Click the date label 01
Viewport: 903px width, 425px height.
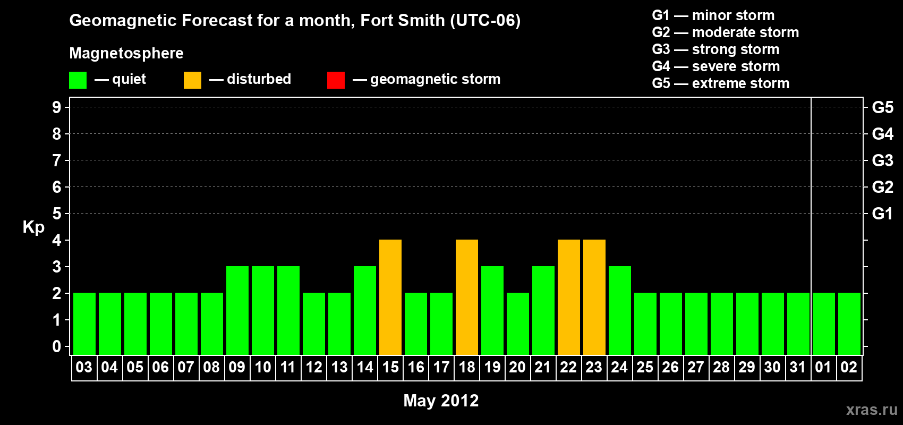[x=823, y=367]
